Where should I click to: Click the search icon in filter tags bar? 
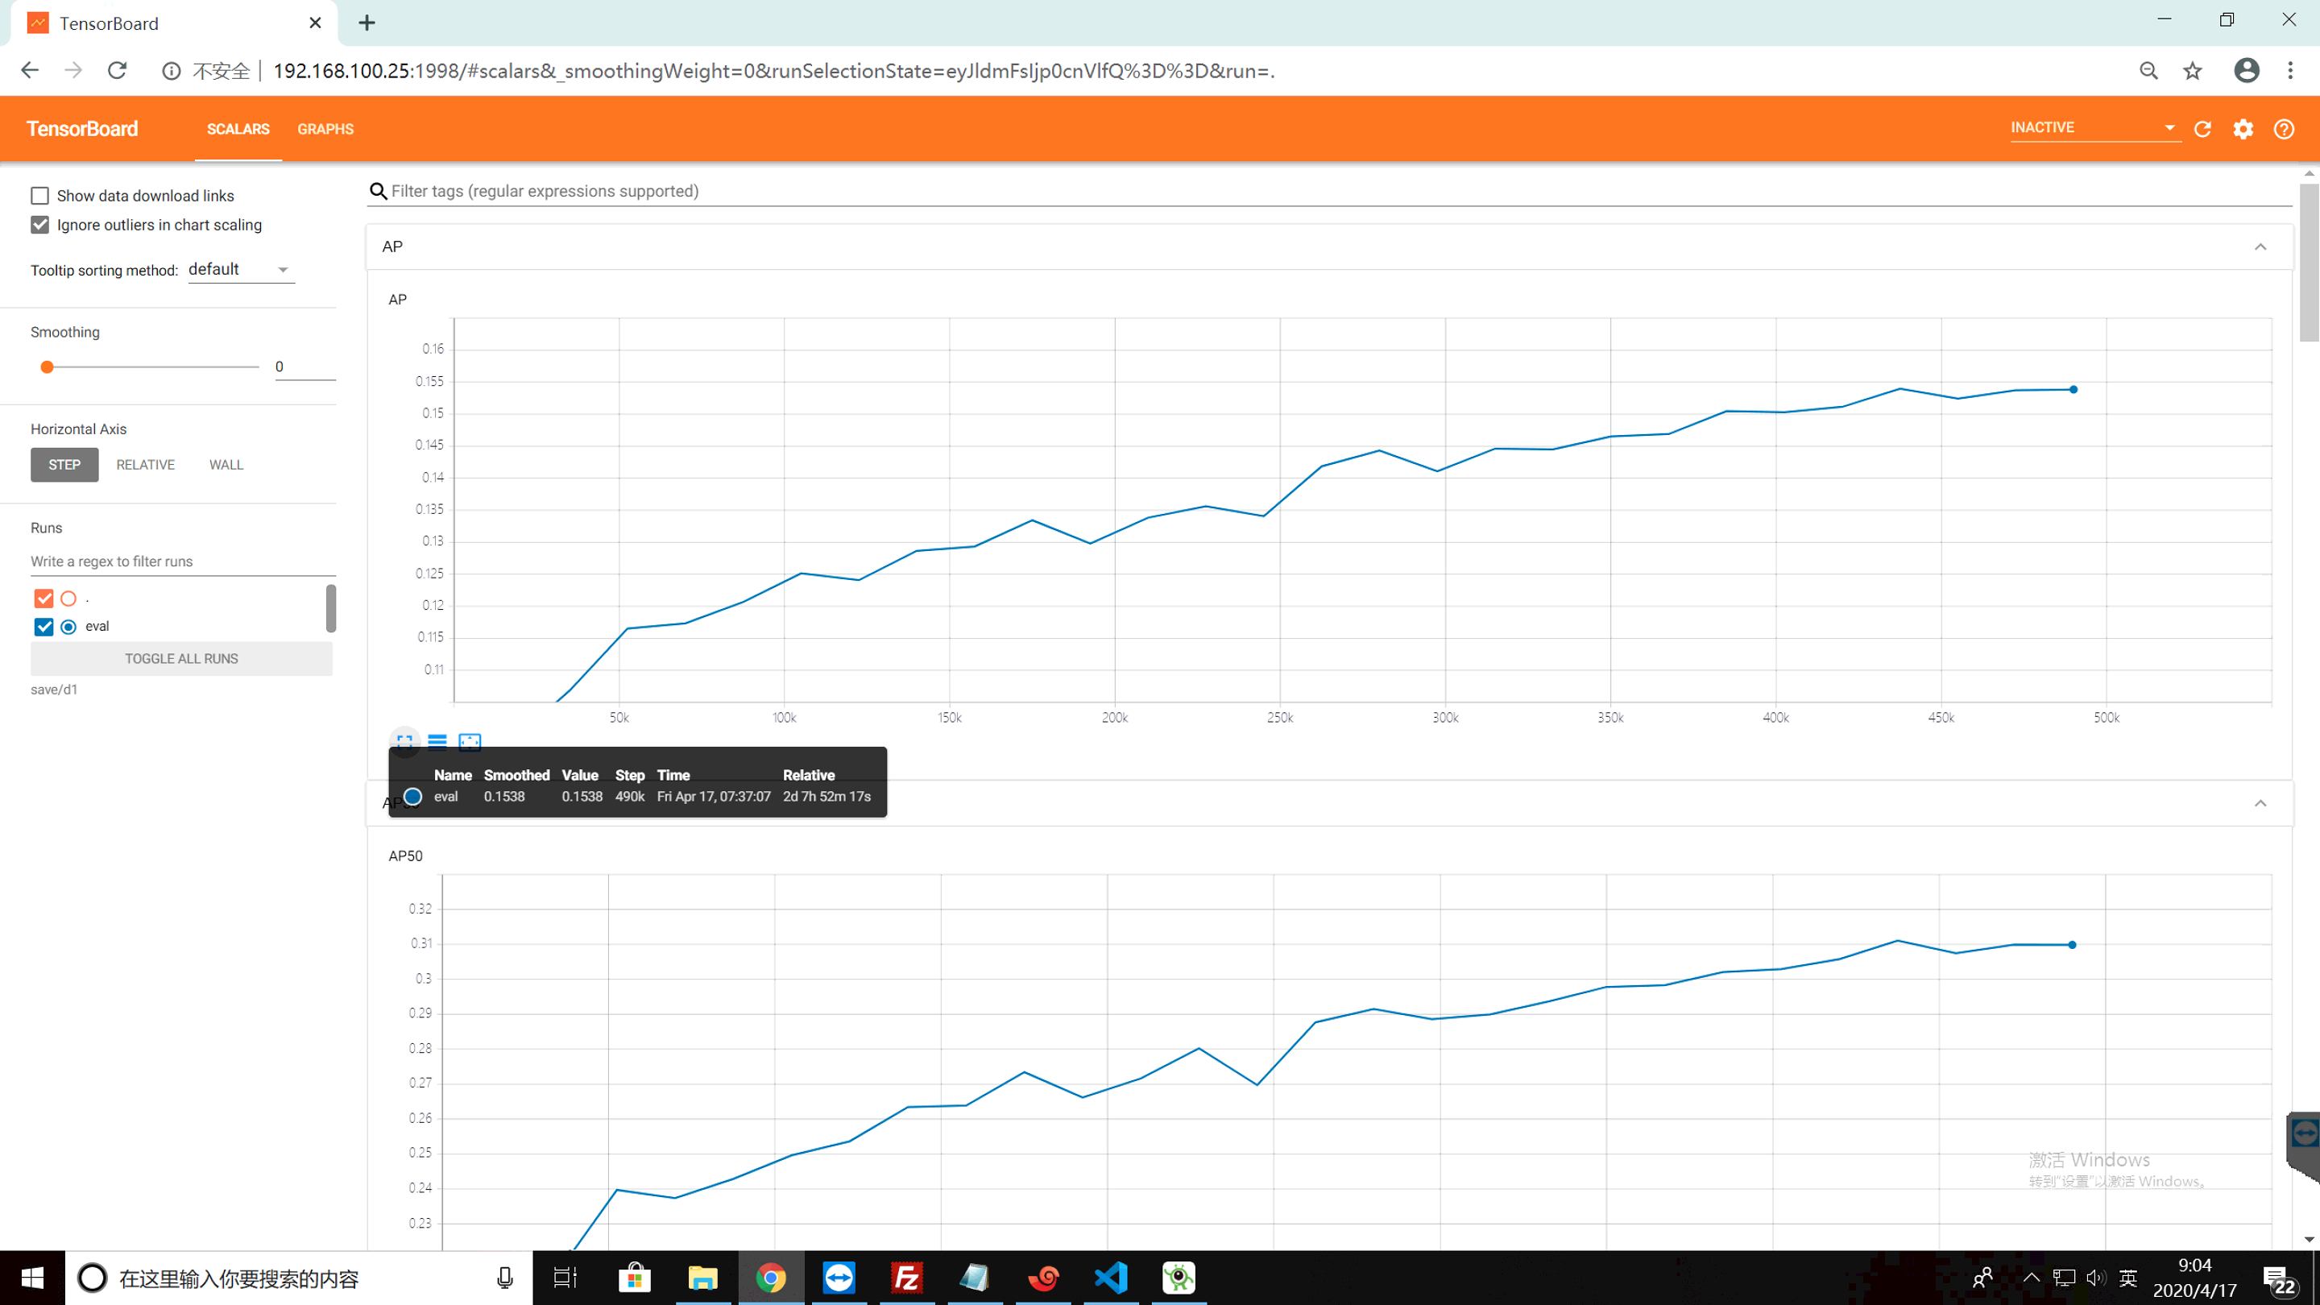click(379, 190)
